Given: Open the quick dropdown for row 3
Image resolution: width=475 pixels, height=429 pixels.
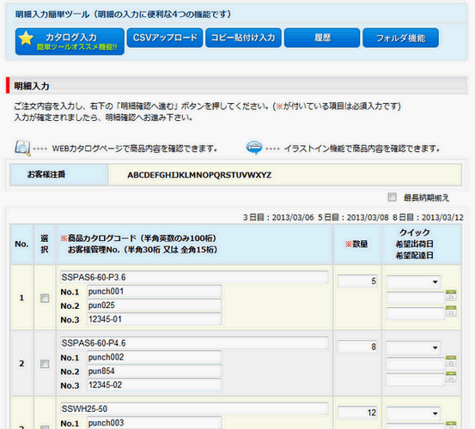Looking at the screenshot, I should coord(413,414).
